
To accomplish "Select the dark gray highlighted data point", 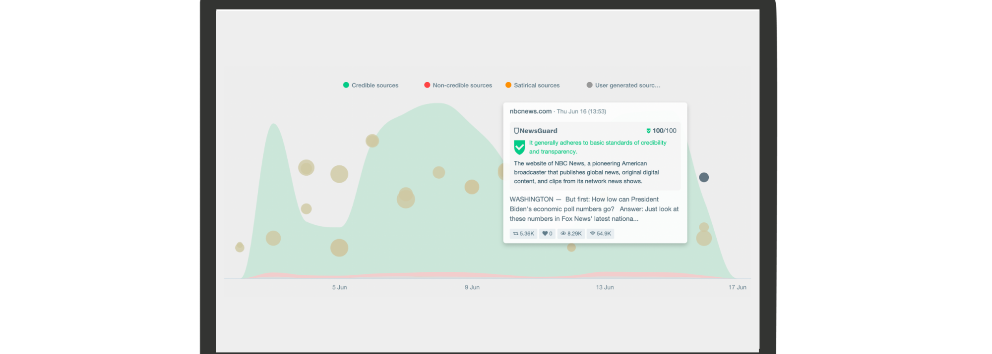I will (704, 177).
